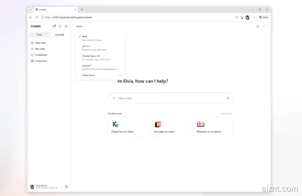Open the tab search chevron
The height and width of the screenshot is (196, 302).
coord(30,10)
